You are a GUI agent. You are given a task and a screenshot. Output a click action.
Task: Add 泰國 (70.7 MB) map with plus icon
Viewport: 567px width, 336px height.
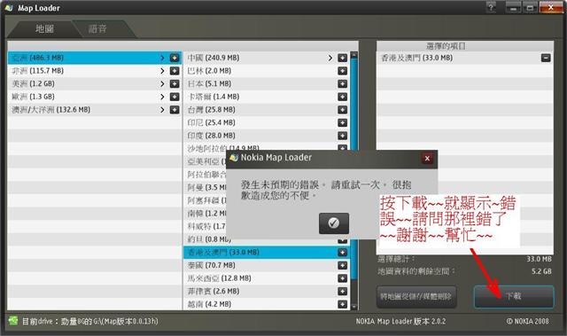coord(343,265)
